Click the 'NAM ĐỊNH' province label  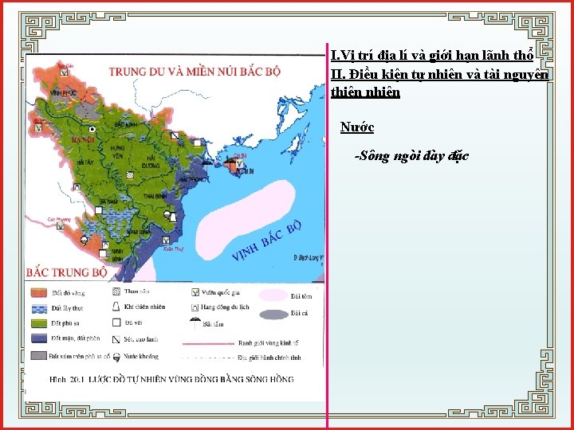pos(139,232)
